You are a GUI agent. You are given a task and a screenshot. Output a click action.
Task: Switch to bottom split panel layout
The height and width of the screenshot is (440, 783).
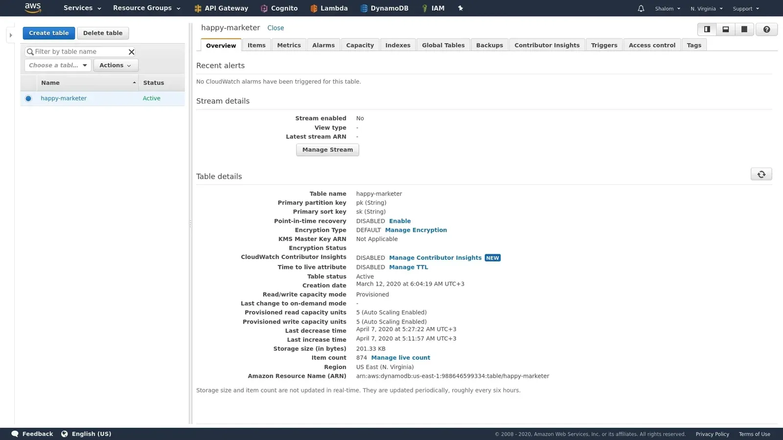726,29
